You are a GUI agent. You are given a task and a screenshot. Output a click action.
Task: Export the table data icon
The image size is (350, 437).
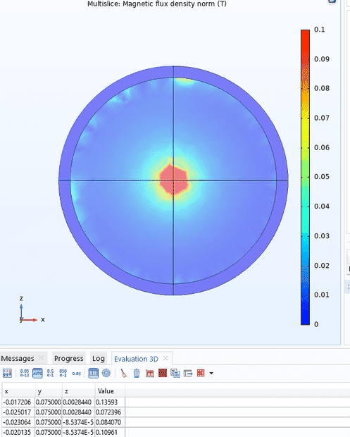tap(188, 373)
